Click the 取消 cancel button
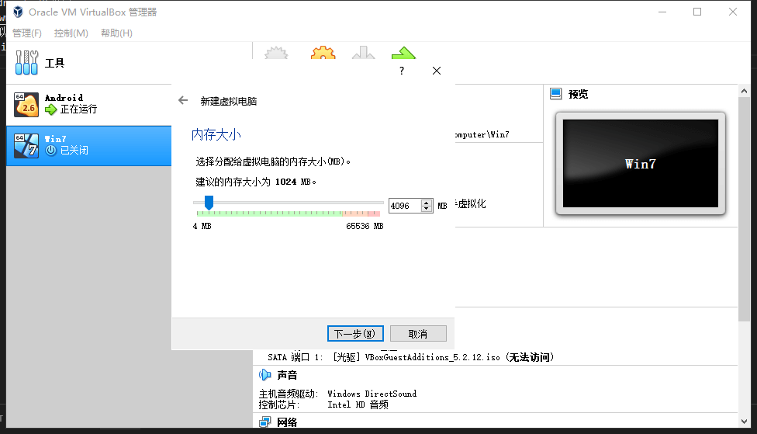 [x=418, y=334]
